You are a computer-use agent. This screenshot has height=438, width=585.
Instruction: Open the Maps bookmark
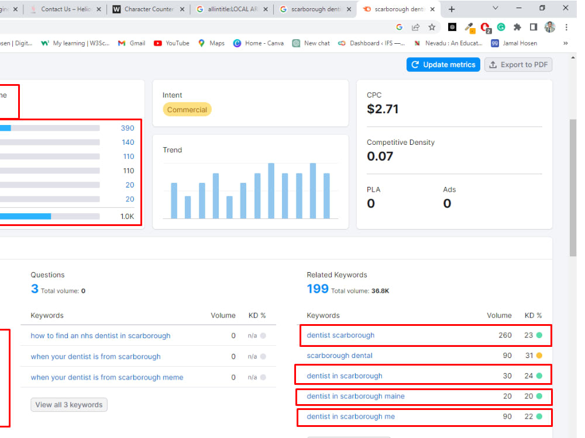pyautogui.click(x=211, y=43)
